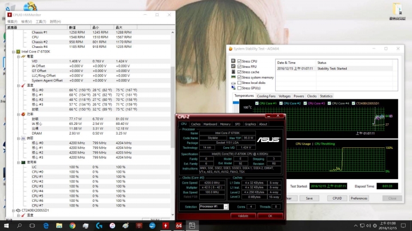
Task: Open iTunes from the taskbar
Action: (x=112, y=225)
